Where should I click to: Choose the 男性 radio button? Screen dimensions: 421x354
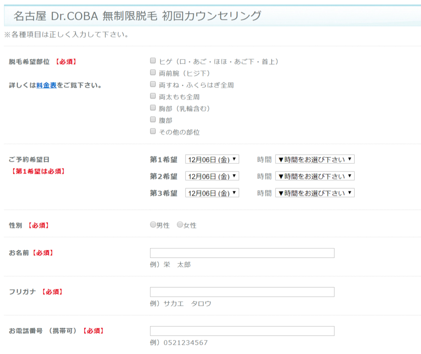[153, 224]
